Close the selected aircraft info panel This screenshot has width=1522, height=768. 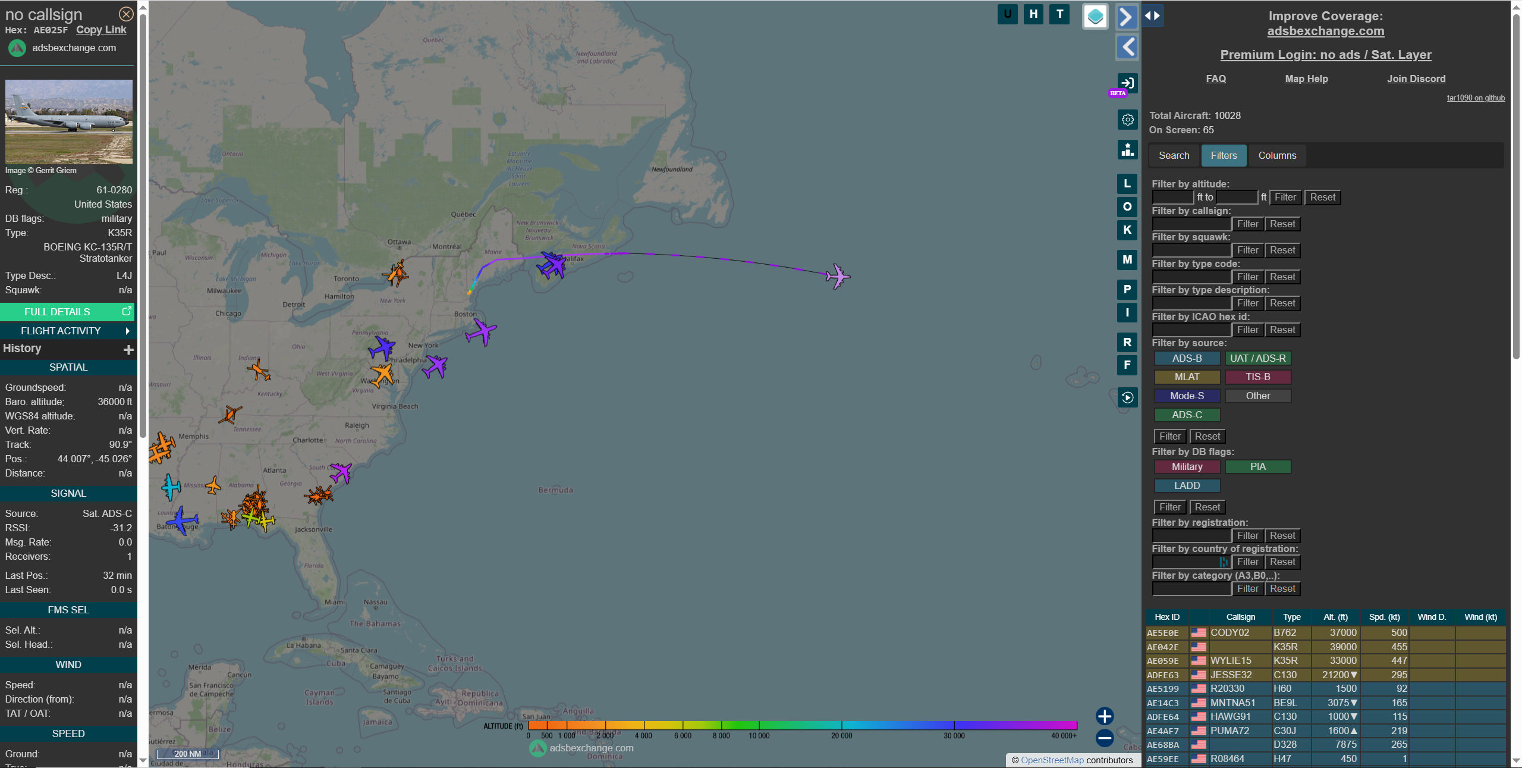pyautogui.click(x=126, y=14)
